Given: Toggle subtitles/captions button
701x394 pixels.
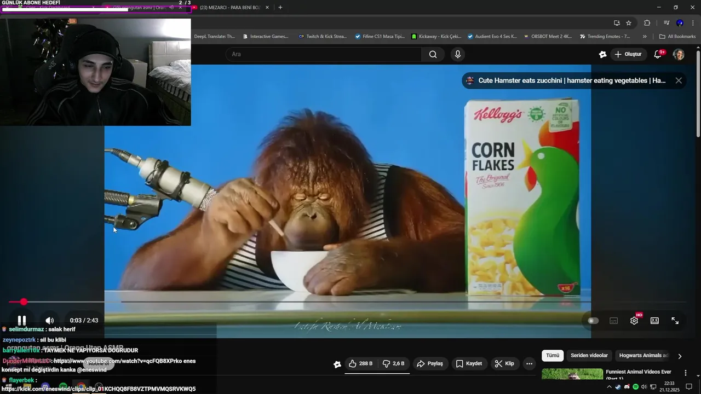Looking at the screenshot, I should 614,321.
